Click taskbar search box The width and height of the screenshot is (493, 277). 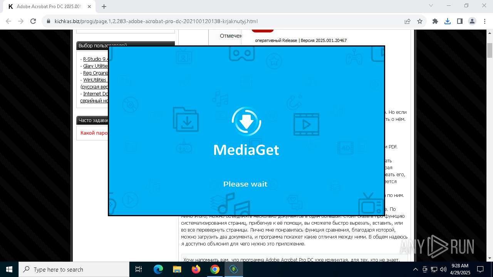74,269
